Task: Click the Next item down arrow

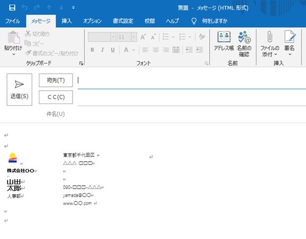Action: tap(61, 7)
